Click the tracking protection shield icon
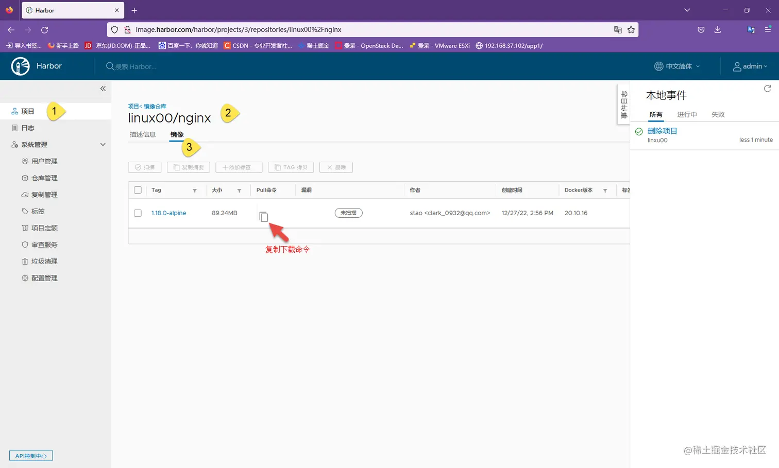The image size is (779, 468). (115, 30)
